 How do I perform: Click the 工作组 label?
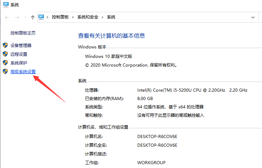92,163
